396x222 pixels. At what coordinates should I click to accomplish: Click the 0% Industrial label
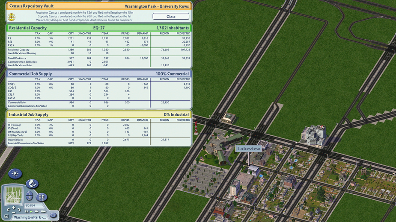176,115
